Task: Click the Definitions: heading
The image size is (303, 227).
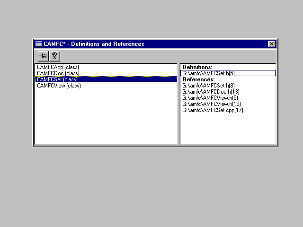Action: click(197, 67)
